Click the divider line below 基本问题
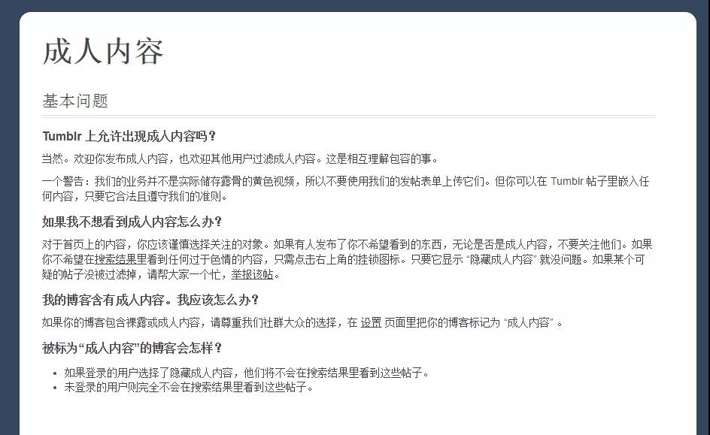The width and height of the screenshot is (710, 435). (x=349, y=116)
